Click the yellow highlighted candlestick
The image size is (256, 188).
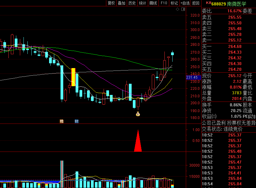(x=73, y=77)
